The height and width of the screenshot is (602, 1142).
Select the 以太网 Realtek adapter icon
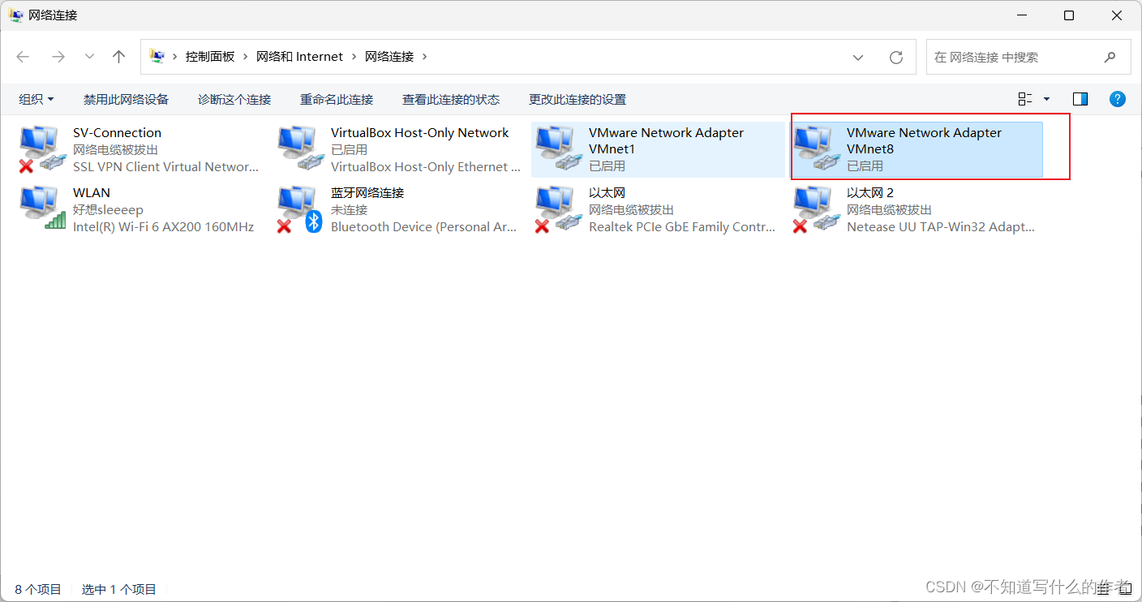(x=558, y=209)
